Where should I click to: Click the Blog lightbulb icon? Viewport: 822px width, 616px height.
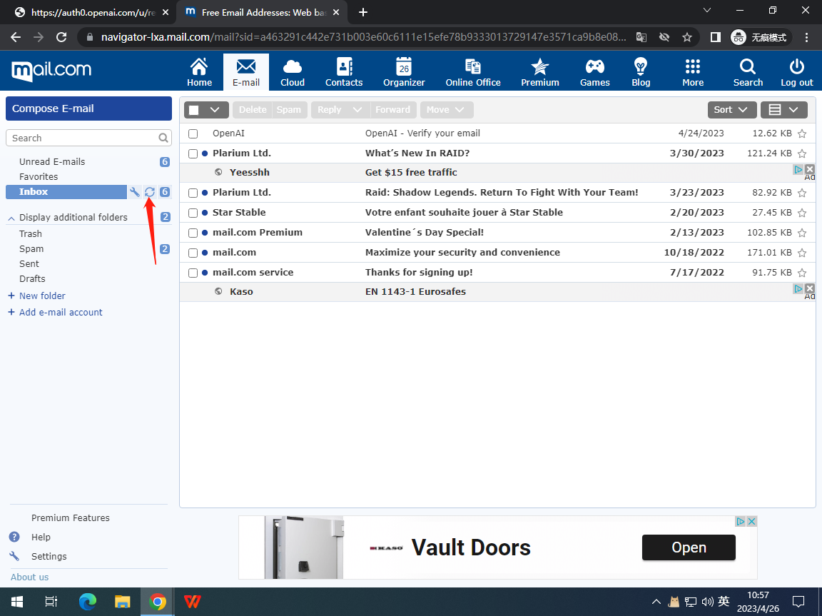pos(641,67)
